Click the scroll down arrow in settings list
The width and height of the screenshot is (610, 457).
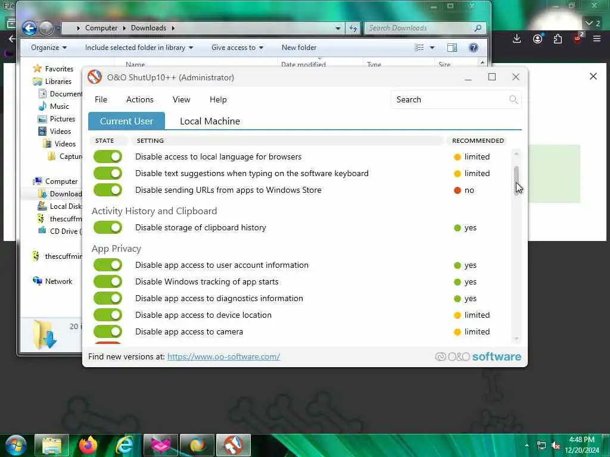point(516,339)
